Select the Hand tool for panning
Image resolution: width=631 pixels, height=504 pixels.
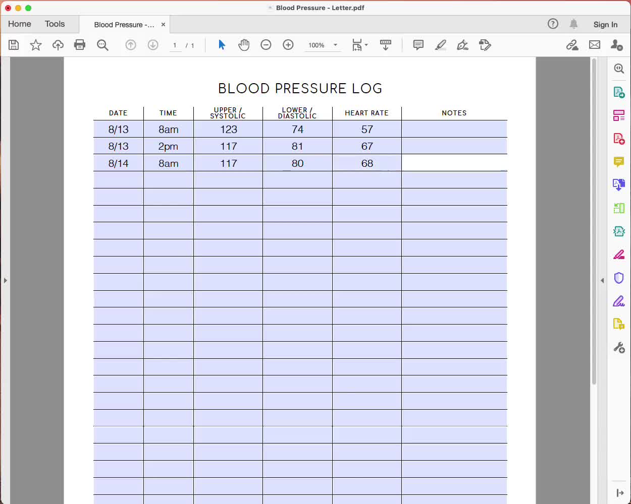244,45
